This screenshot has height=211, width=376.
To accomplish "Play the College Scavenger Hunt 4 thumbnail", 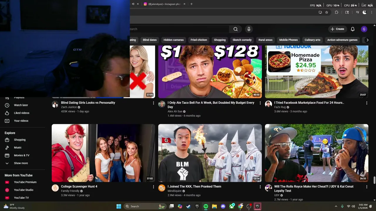I will [103, 153].
